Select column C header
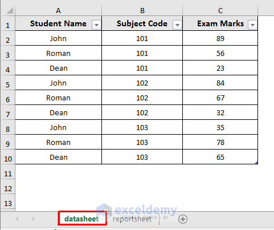The height and width of the screenshot is (230, 274). click(x=220, y=10)
